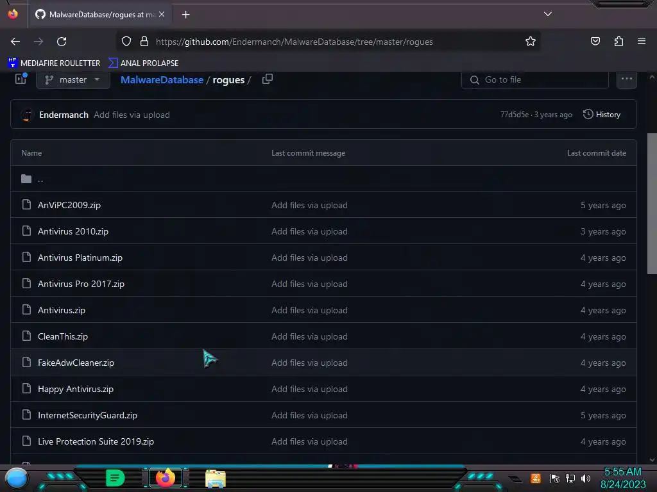Reload the current GitHub page
657x492 pixels.
click(x=62, y=42)
